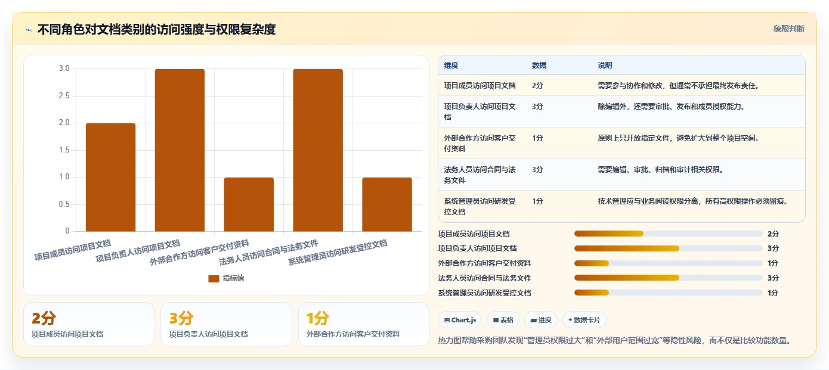Viewport: 829px width, 370px height.
Task: Click the 项目成员访问项目文档 label in the progress list
Action: pyautogui.click(x=474, y=234)
